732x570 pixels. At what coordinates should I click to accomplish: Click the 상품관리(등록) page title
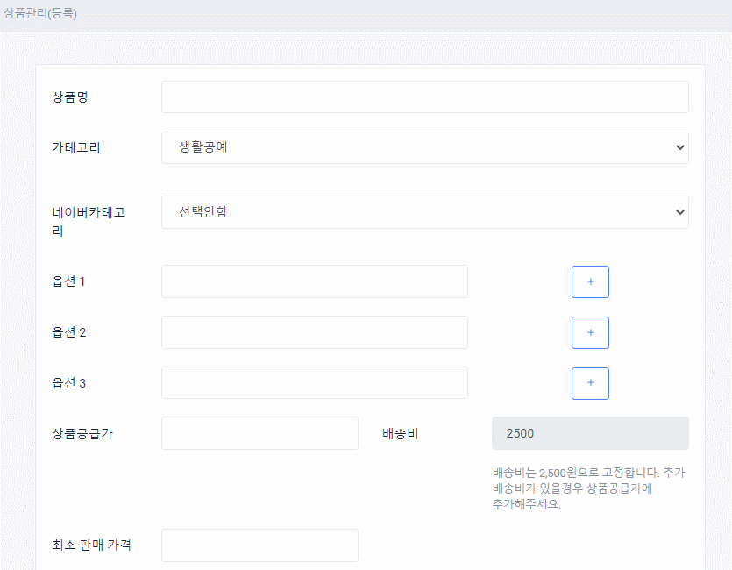point(40,13)
